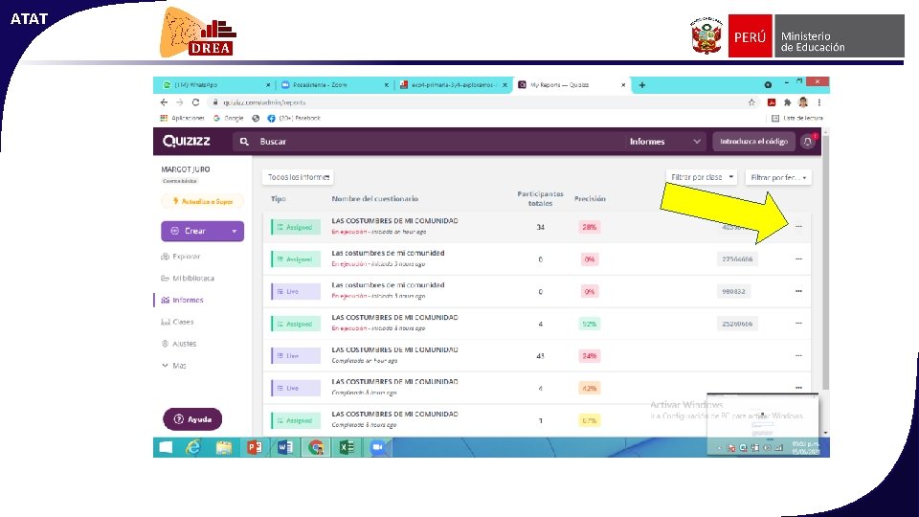This screenshot has height=517, width=919.
Task: Open the Filtrar por clase dropdown
Action: pyautogui.click(x=701, y=177)
